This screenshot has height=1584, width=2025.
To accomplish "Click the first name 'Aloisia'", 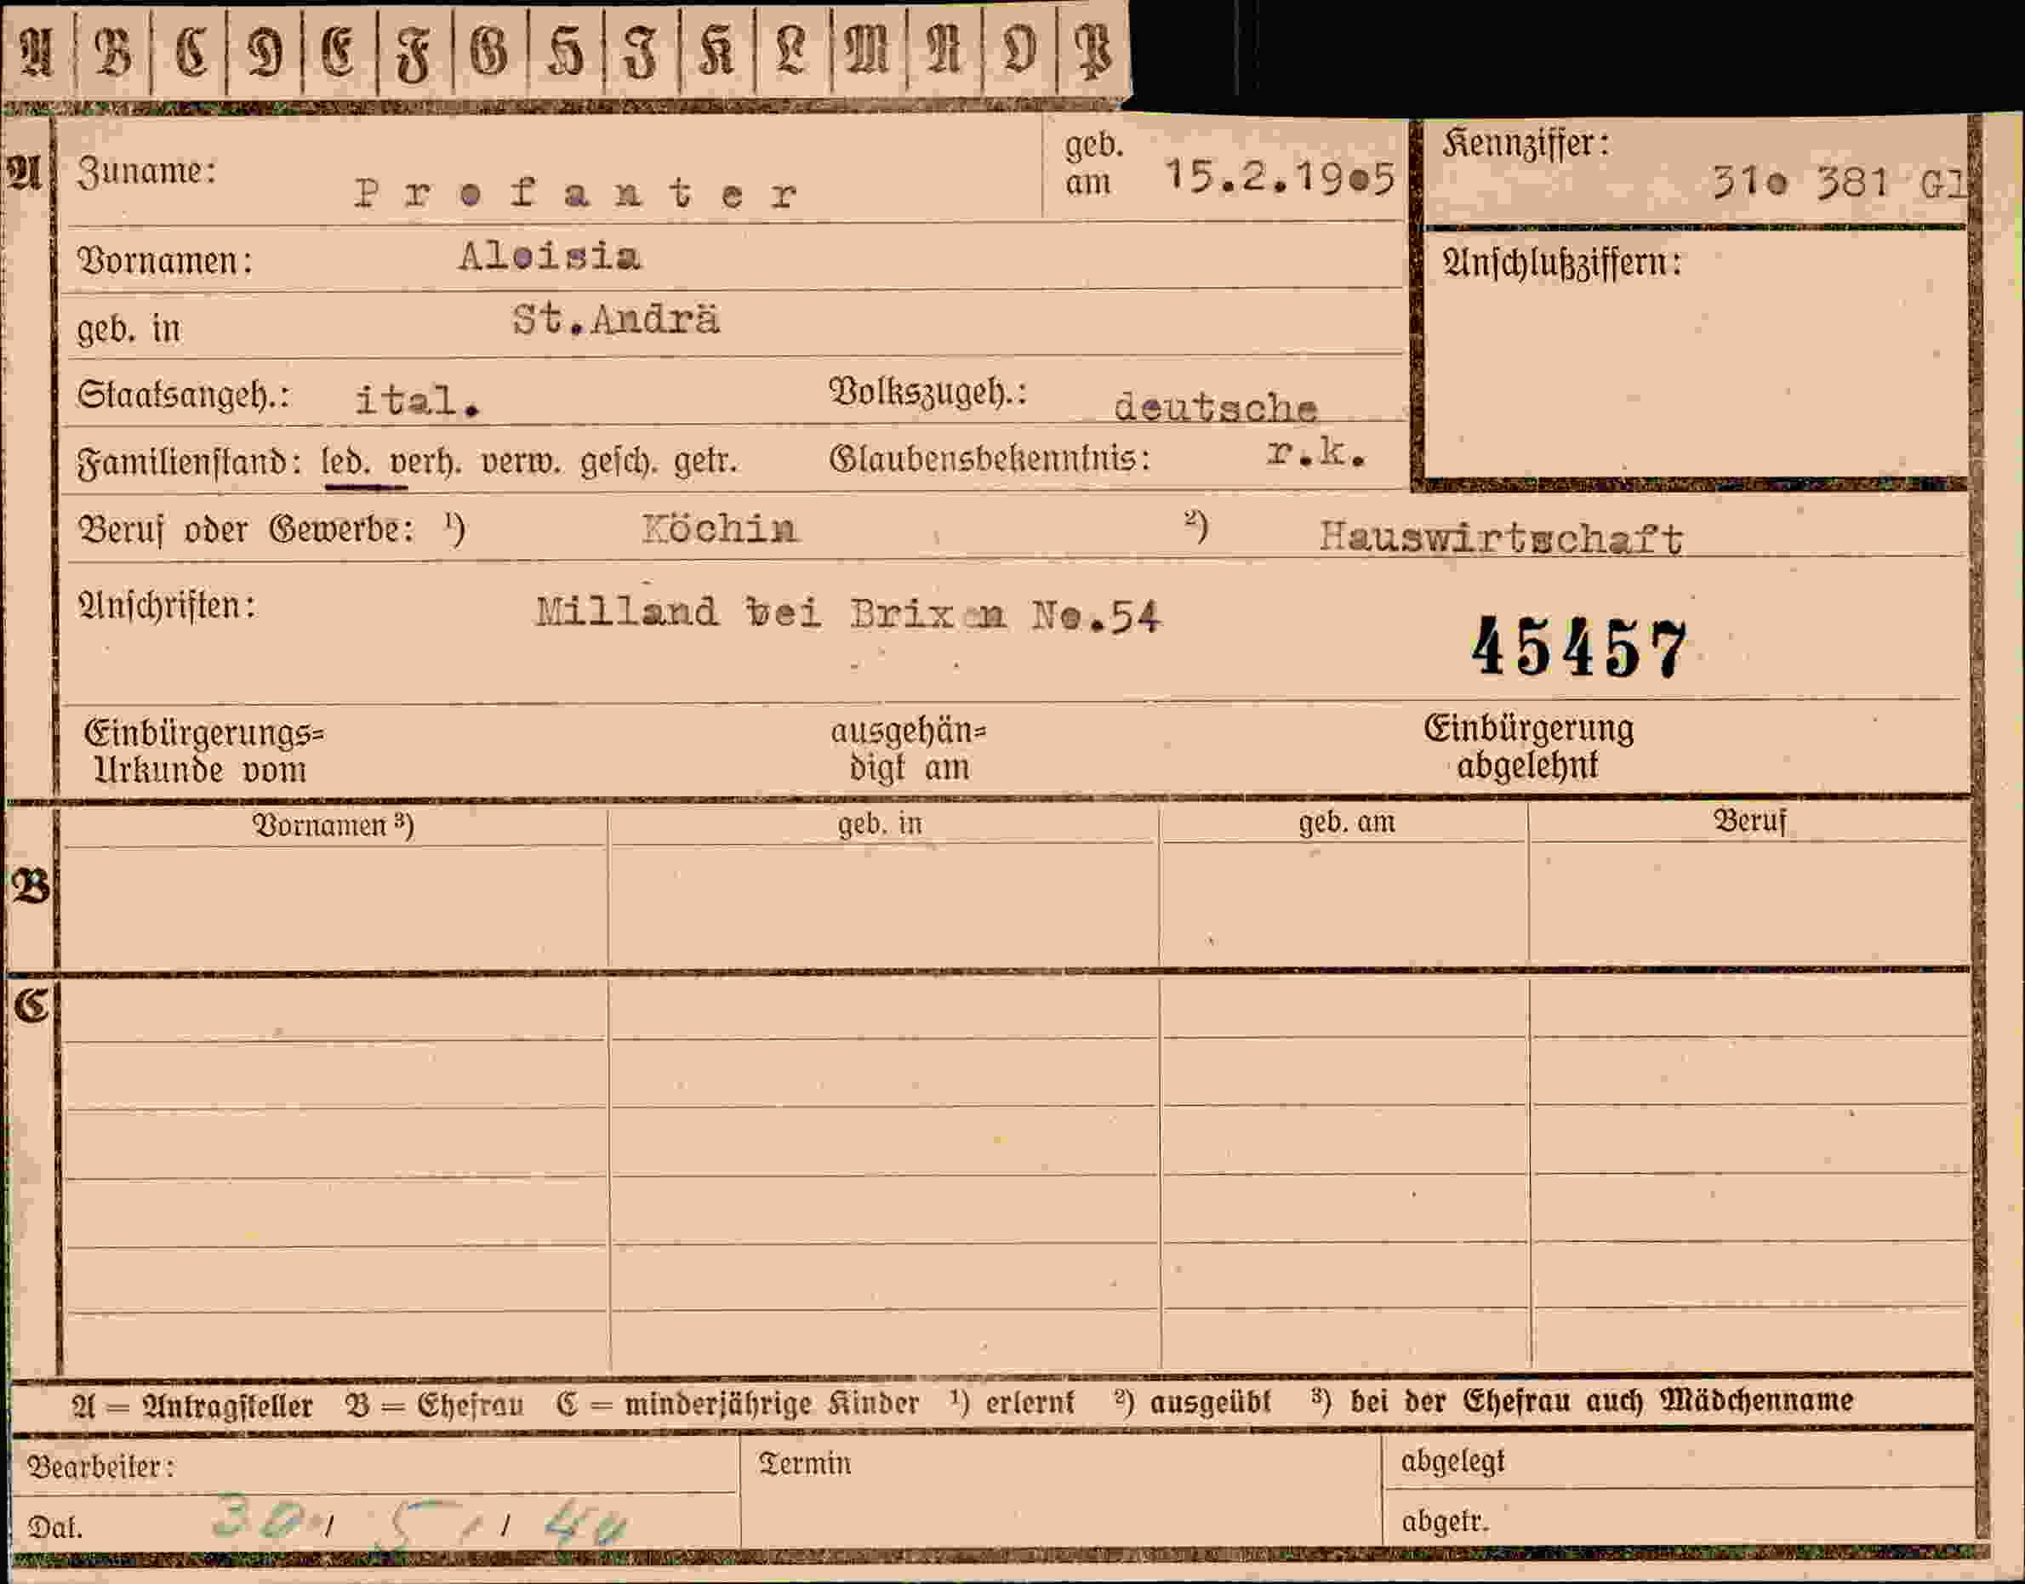I will tap(549, 256).
